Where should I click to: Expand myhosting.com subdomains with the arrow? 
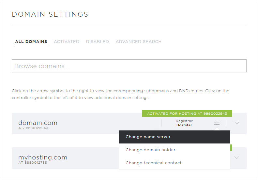pyautogui.click(x=237, y=157)
